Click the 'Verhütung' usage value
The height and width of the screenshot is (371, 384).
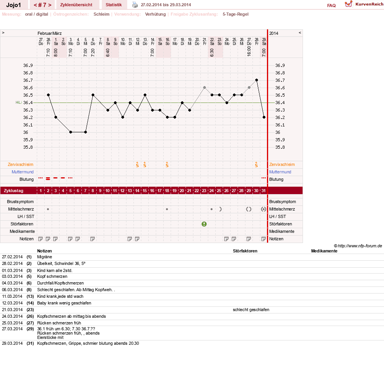[x=155, y=14]
